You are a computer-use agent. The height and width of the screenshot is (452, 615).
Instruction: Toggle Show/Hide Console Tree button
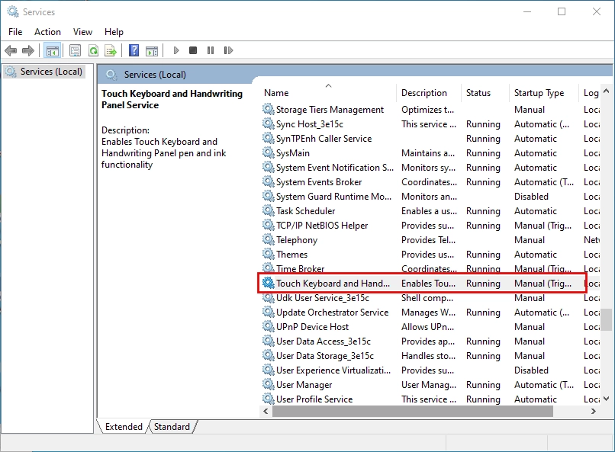pyautogui.click(x=53, y=51)
